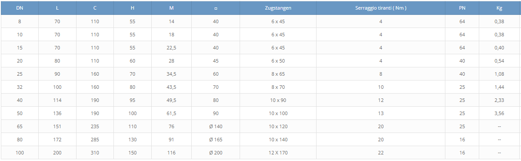Image resolution: width=521 pixels, height=161 pixels.
Task: Click the PN column header
Action: tap(462, 8)
